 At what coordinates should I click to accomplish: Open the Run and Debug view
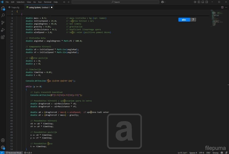point(3,30)
